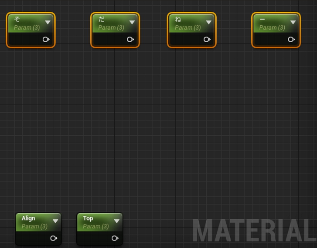
Task: Click Param (3) label under そ
Action: [x=27, y=27]
